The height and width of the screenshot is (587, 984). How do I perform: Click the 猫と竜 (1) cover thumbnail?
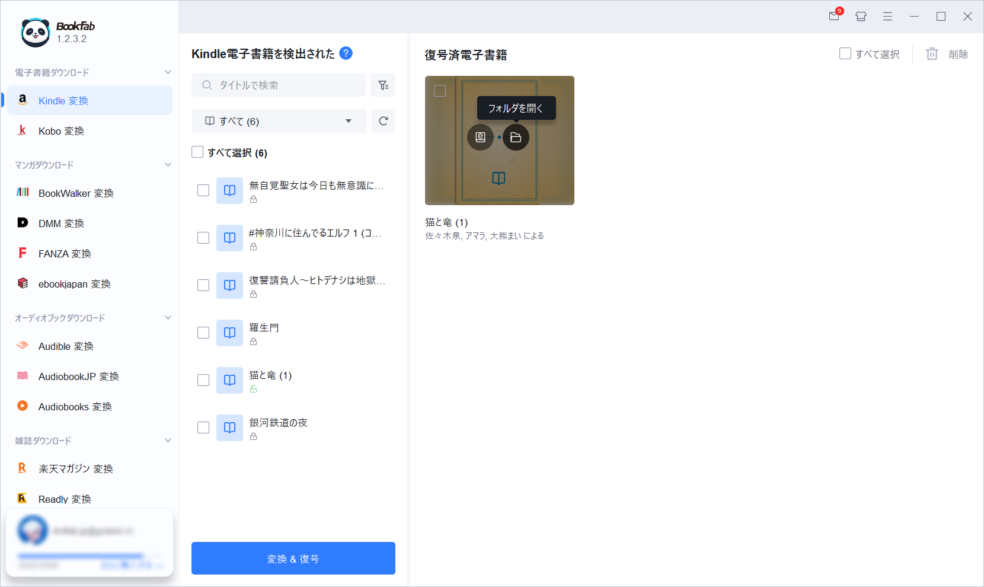point(500,141)
